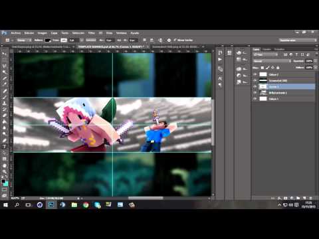Image resolution: width=319 pixels, height=239 pixels.
Task: Create a new layer from Layers panel footer
Action: [304, 198]
